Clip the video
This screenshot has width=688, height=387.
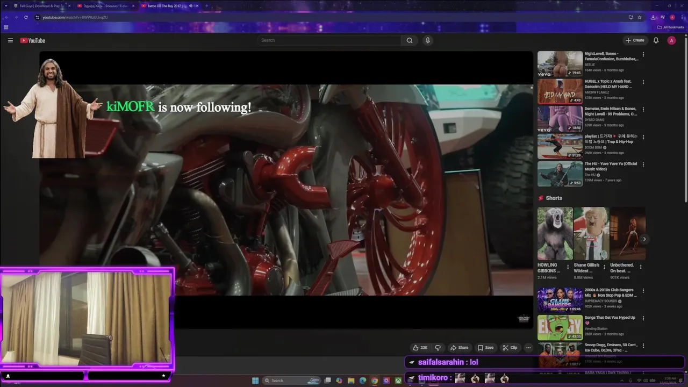coord(510,348)
